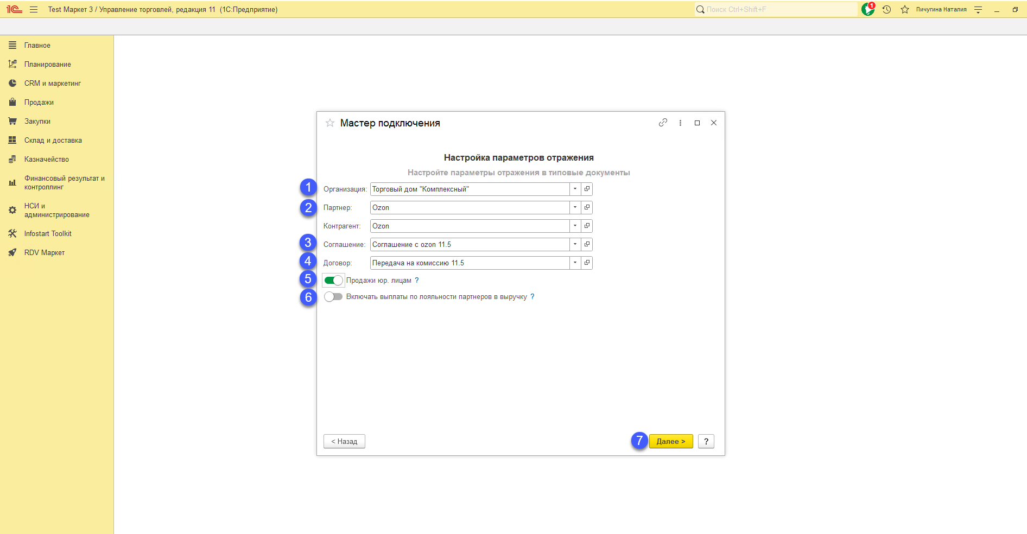Open the history clock icon
Viewport: 1027px width, 534px height.
[886, 9]
